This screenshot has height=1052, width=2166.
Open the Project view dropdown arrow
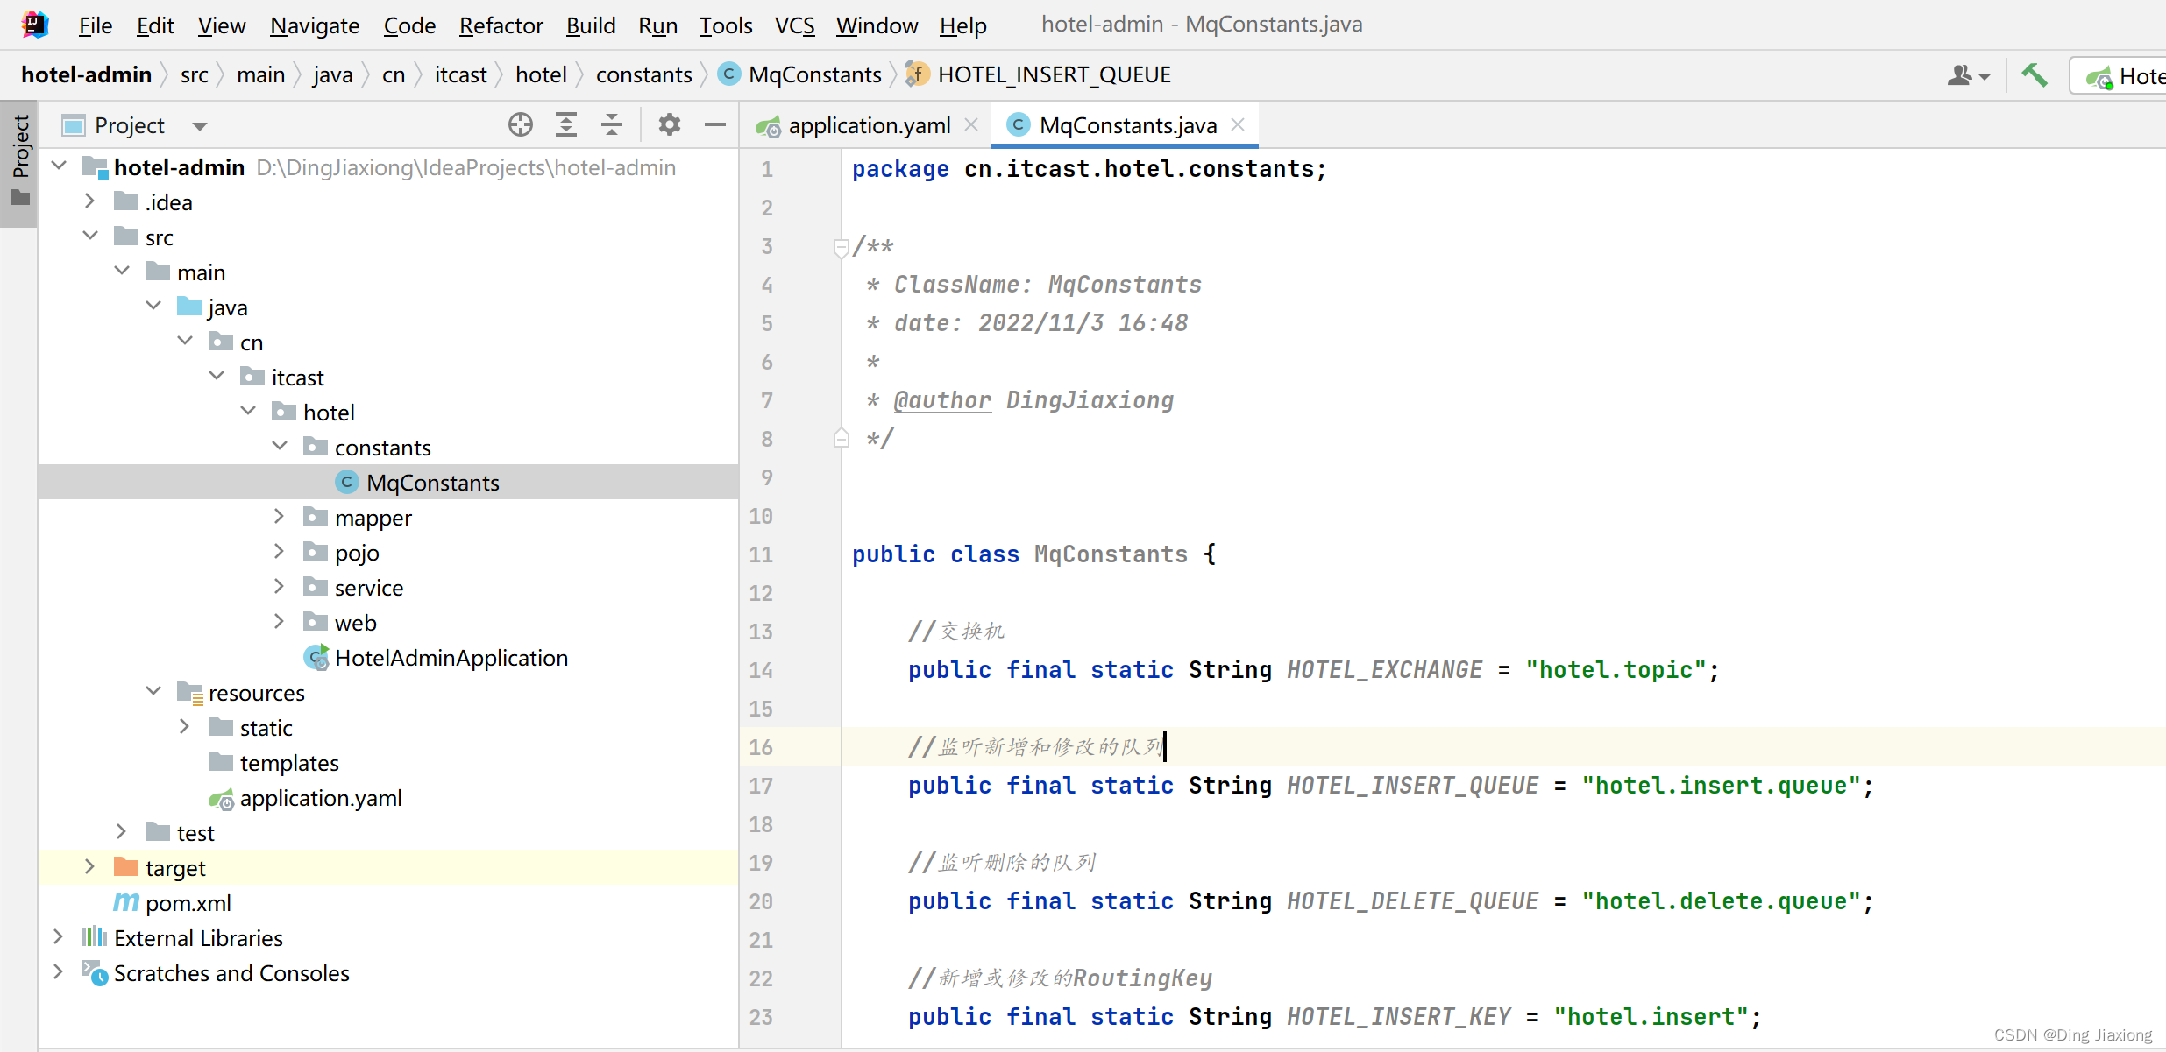200,126
